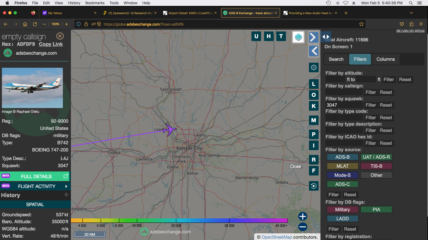Toggle the LADD DB flag filter
This screenshot has height=240, width=428.
point(342,219)
